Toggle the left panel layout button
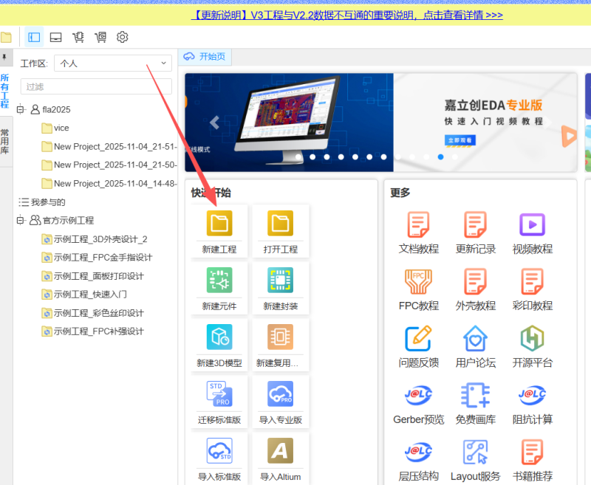This screenshot has width=591, height=485. tap(34, 37)
